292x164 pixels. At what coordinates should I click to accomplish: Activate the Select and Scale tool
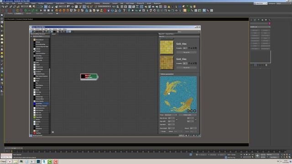coord(53,7)
